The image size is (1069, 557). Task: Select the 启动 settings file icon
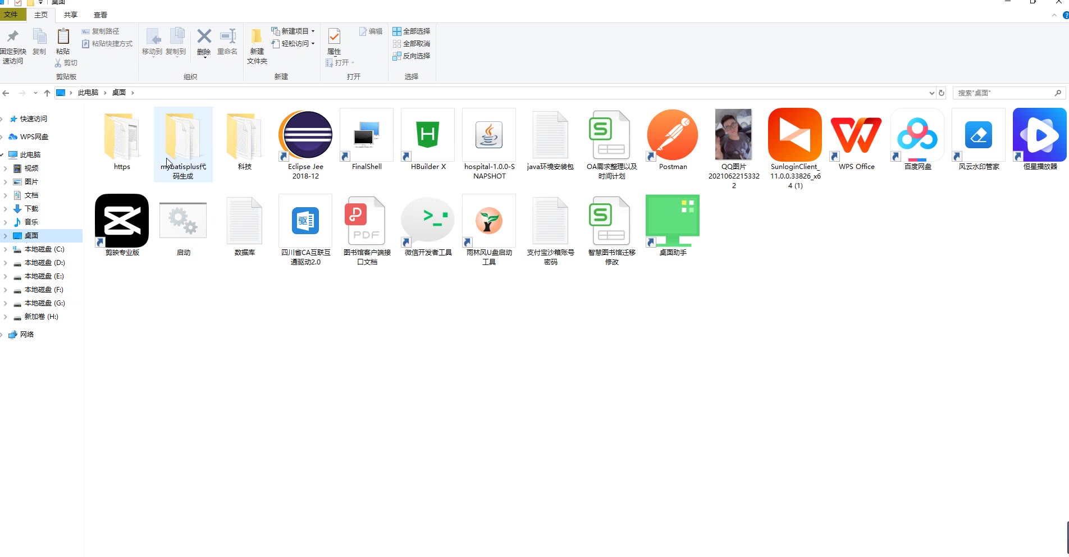click(x=183, y=221)
